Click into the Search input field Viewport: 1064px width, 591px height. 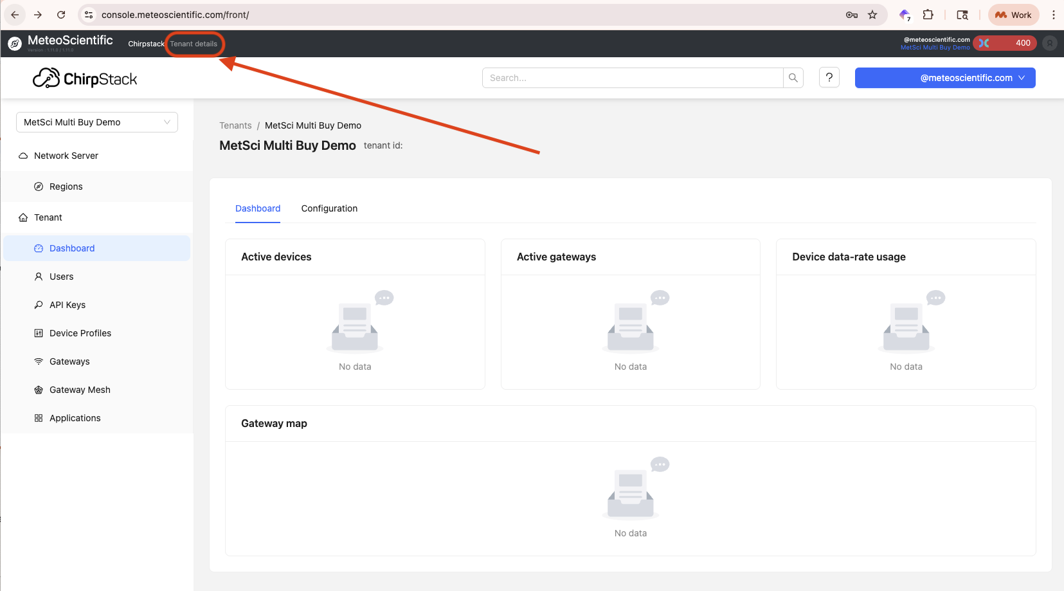tap(632, 78)
